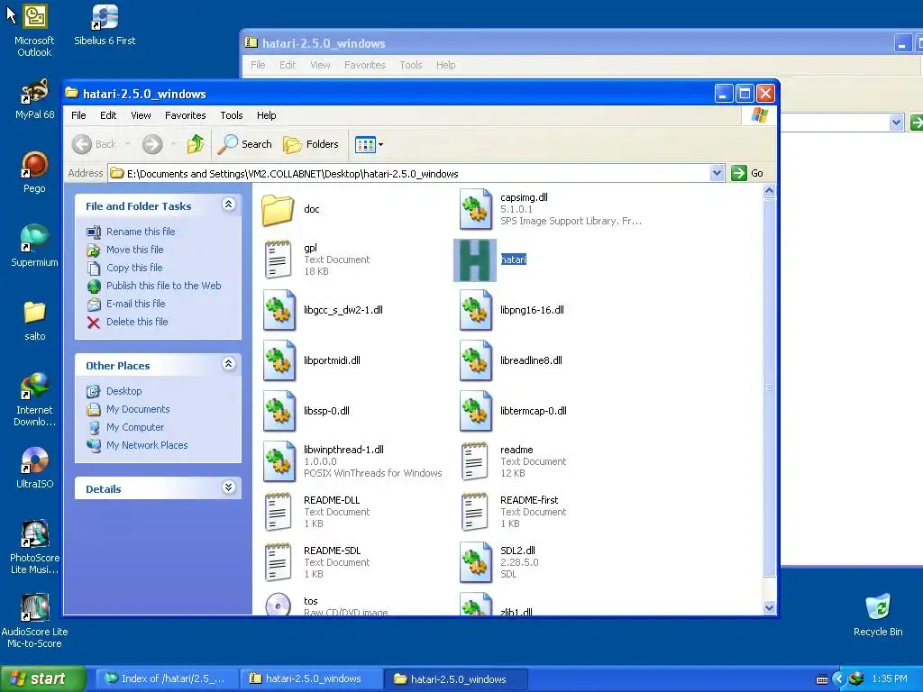Open the Views dropdown button
Screen dimensions: 923x692
(x=369, y=144)
